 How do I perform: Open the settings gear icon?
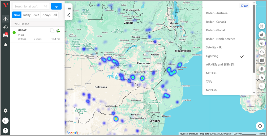point(5,110)
